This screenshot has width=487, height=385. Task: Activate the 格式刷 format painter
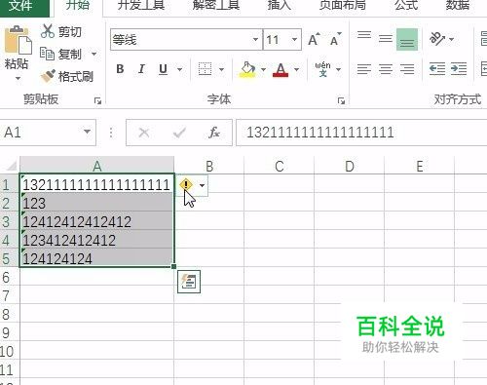[x=67, y=76]
